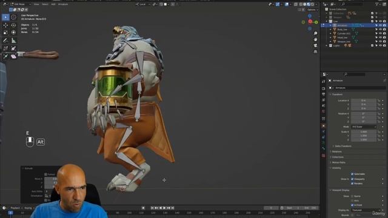The image size is (388, 218).
Task: Toggle Show In Viewports checkbox
Action: coord(352,179)
